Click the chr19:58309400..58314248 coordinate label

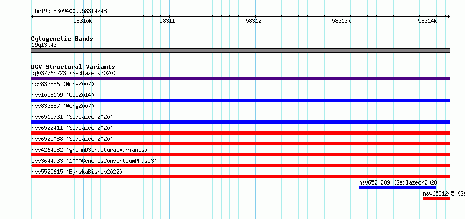(x=69, y=11)
